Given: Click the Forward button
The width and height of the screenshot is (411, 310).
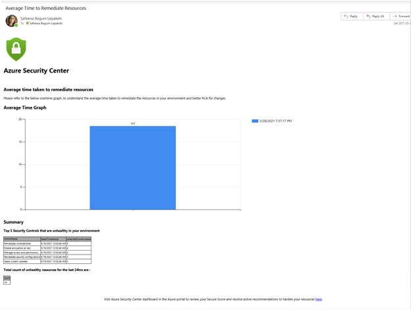Looking at the screenshot, I should tap(400, 16).
